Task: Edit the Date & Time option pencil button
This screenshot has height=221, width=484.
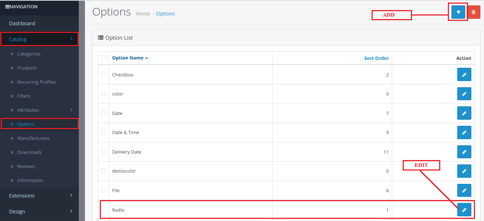Action: pyautogui.click(x=464, y=132)
